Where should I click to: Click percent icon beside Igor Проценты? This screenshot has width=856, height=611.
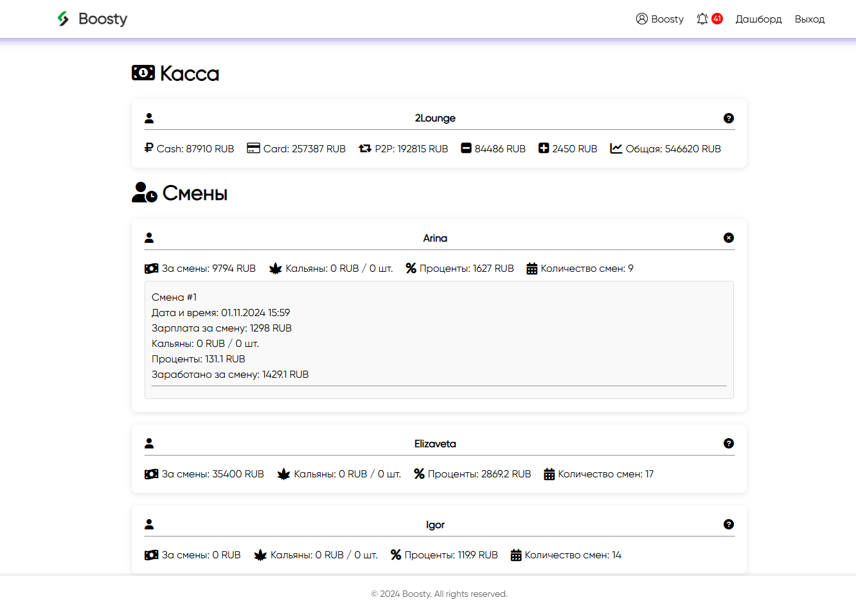pos(396,555)
